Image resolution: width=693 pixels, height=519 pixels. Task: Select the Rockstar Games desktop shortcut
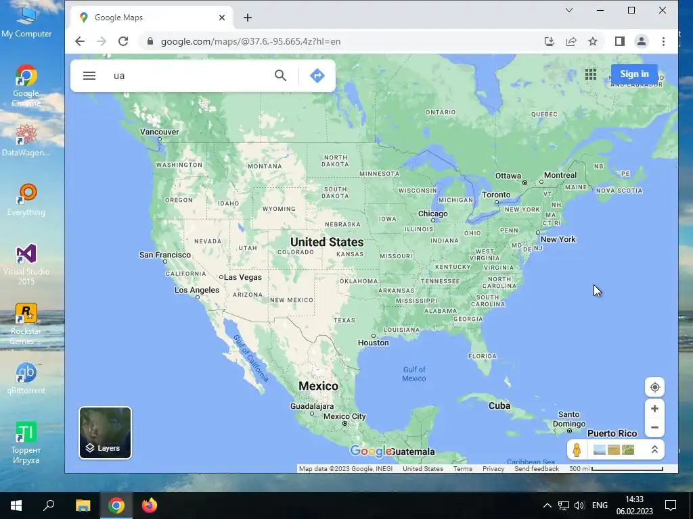pyautogui.click(x=26, y=324)
